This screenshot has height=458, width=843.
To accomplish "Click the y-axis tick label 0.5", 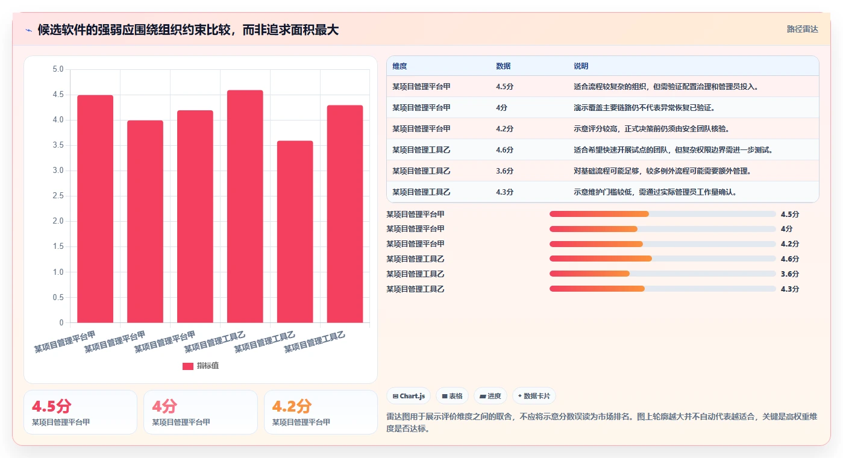I will (x=58, y=298).
